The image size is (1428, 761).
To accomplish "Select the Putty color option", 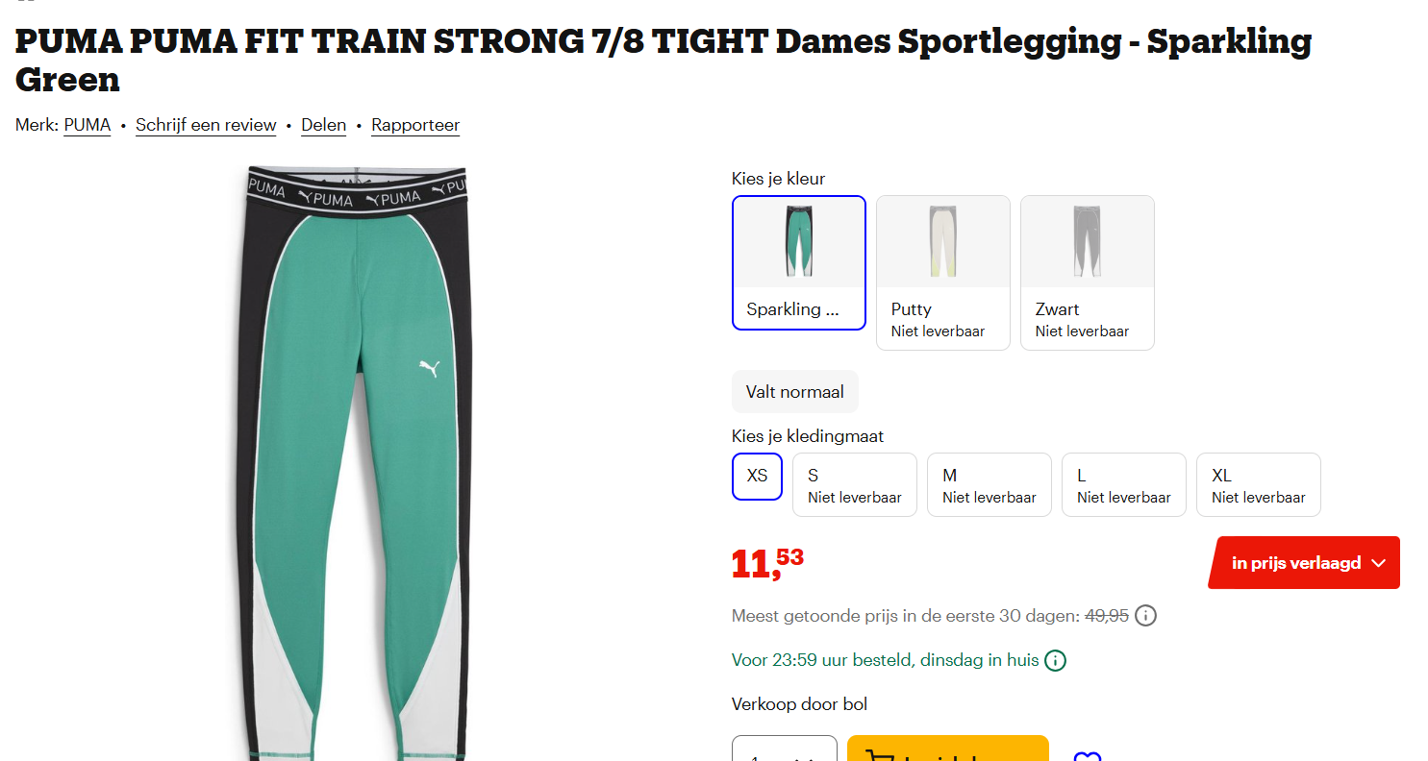I will click(942, 272).
